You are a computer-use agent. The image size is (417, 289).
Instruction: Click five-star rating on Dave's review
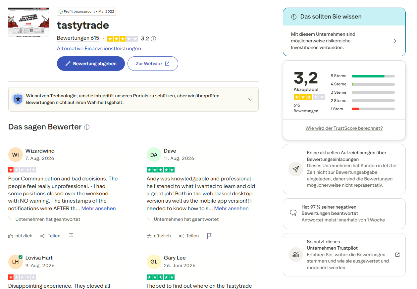click(161, 170)
